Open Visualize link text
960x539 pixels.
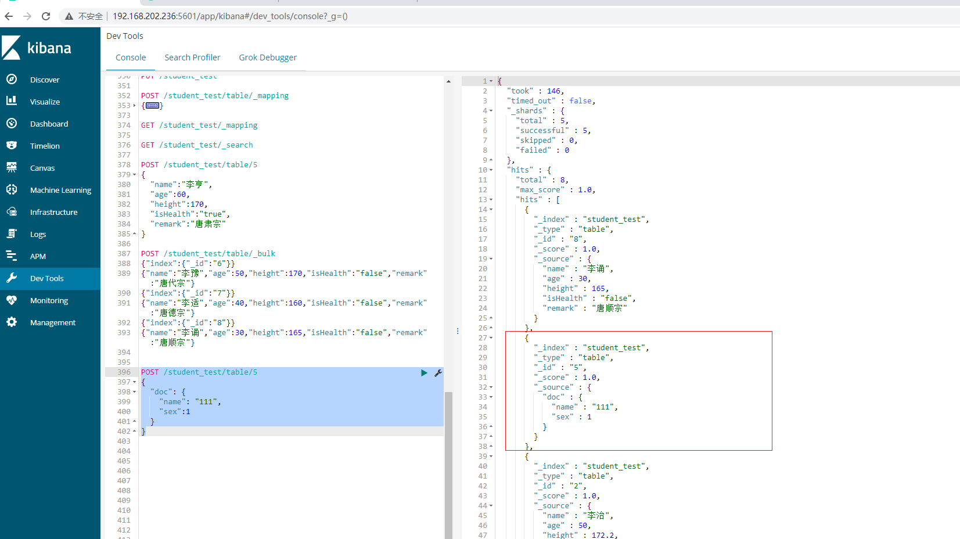point(45,102)
